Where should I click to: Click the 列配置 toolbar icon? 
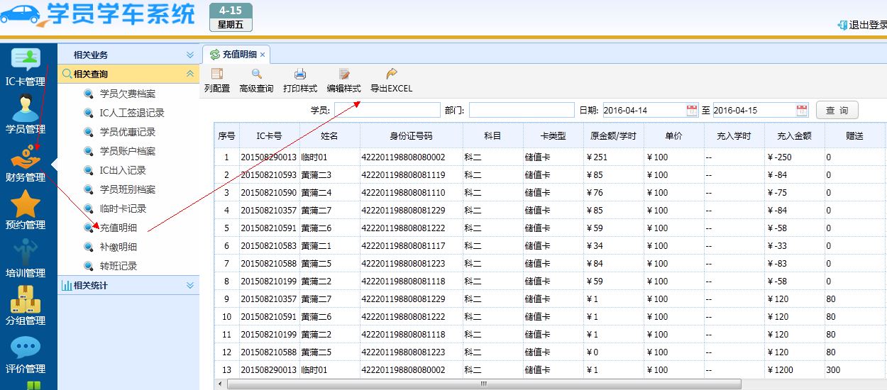click(217, 74)
